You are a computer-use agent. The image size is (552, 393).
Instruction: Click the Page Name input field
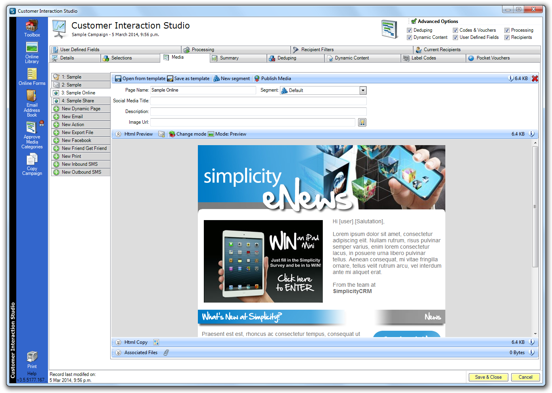point(203,90)
